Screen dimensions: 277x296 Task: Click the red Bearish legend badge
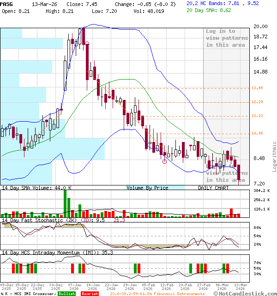tap(90, 294)
